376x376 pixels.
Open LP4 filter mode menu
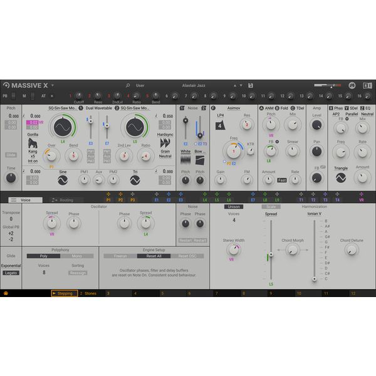point(221,115)
